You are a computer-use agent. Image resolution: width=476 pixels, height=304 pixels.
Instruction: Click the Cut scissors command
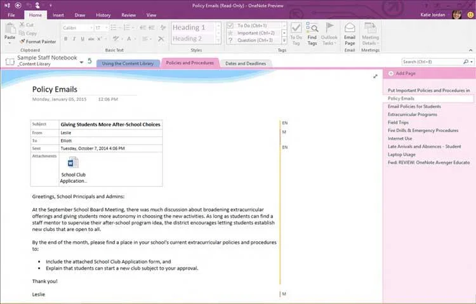27,25
